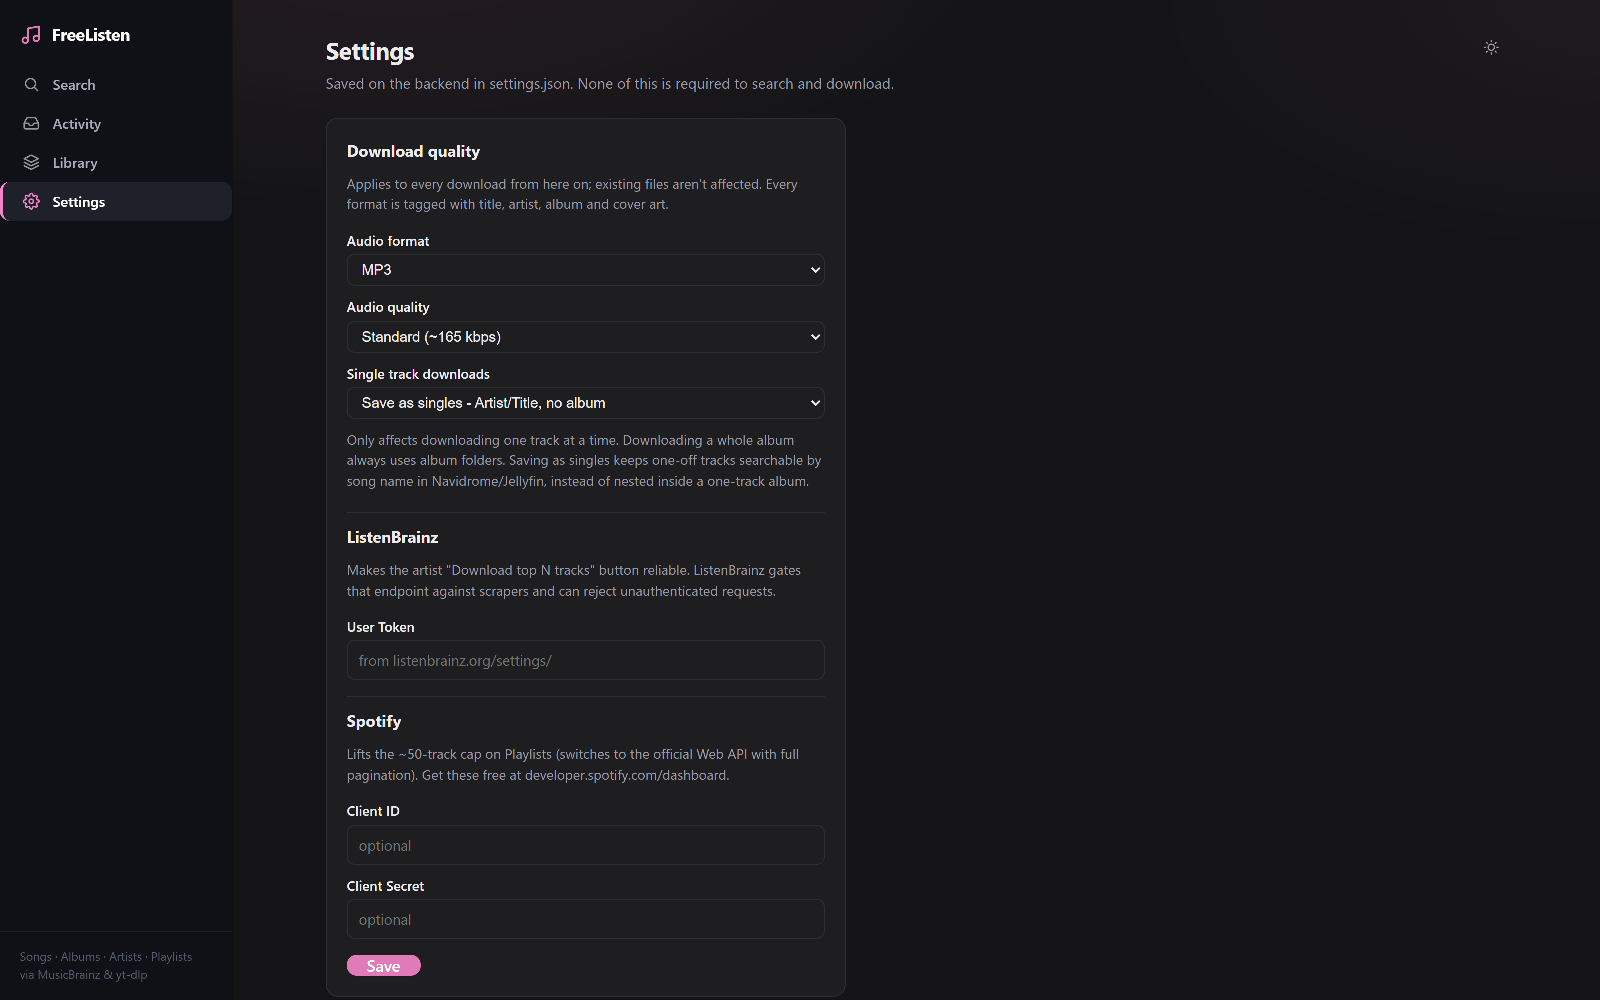The width and height of the screenshot is (1600, 1000).
Task: Focus the ListenBrainz User Token field
Action: [x=585, y=660]
